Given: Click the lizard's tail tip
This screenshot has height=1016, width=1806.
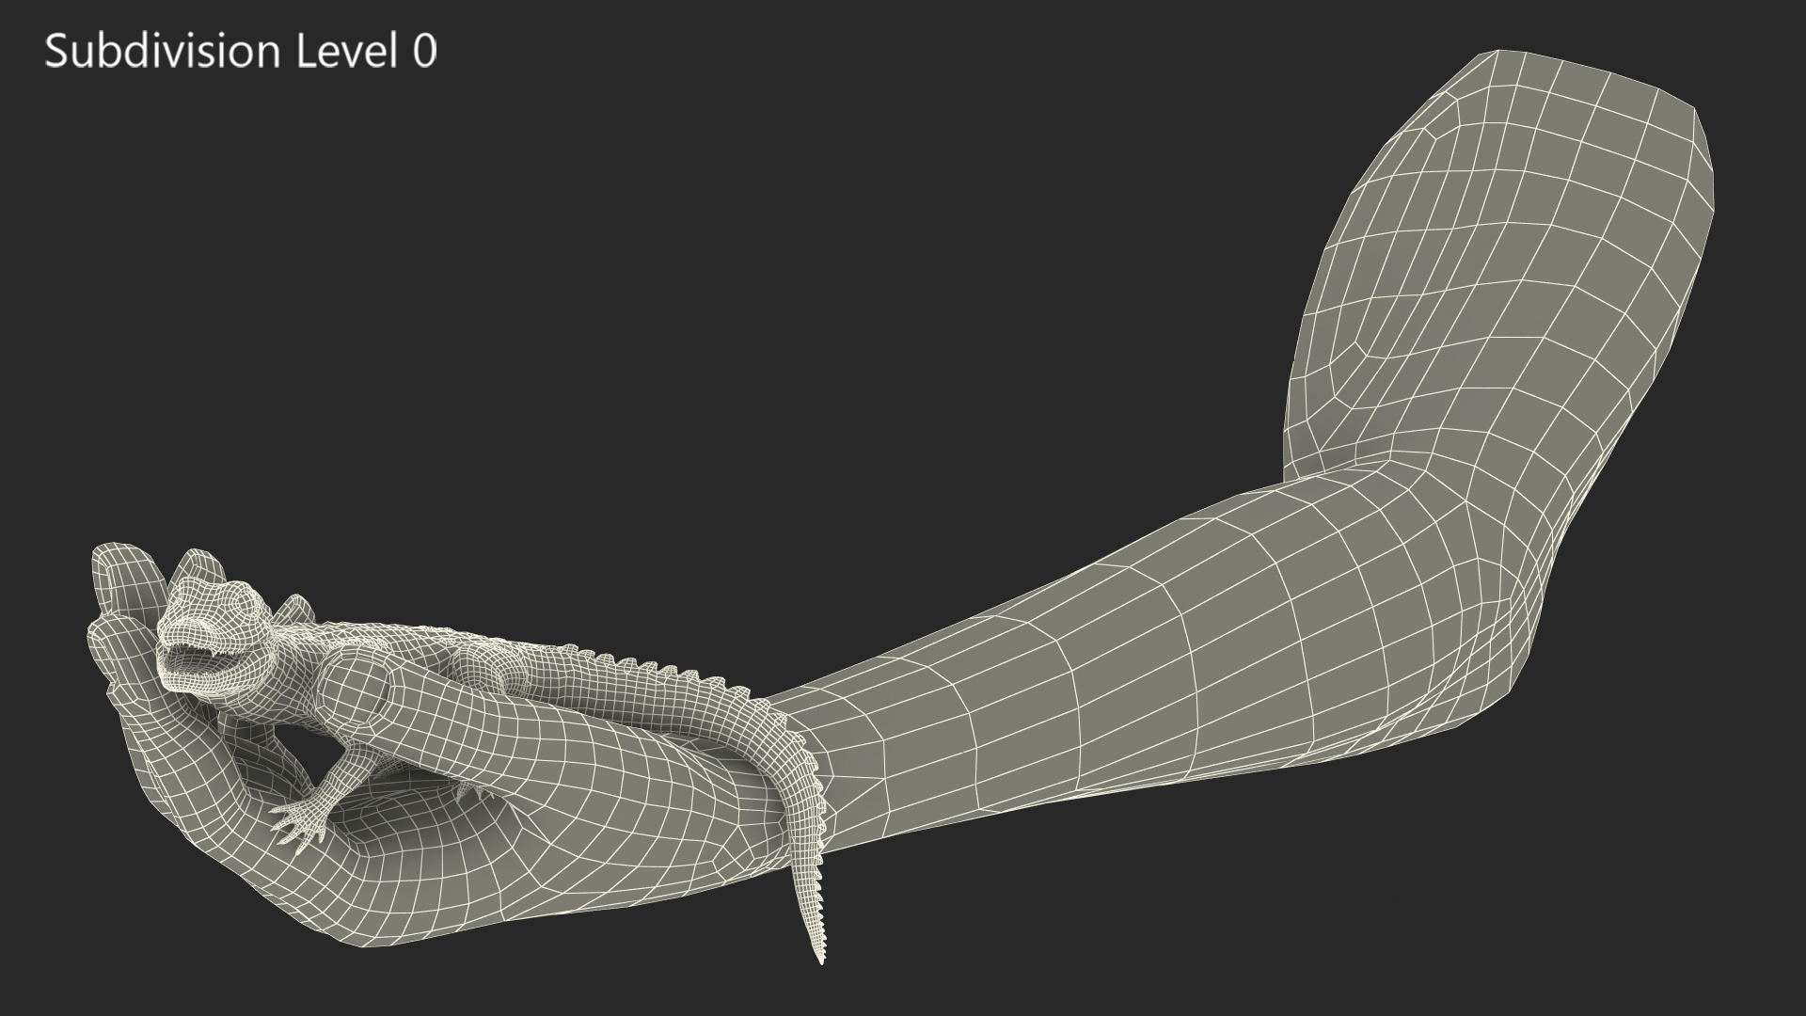Looking at the screenshot, I should (819, 955).
